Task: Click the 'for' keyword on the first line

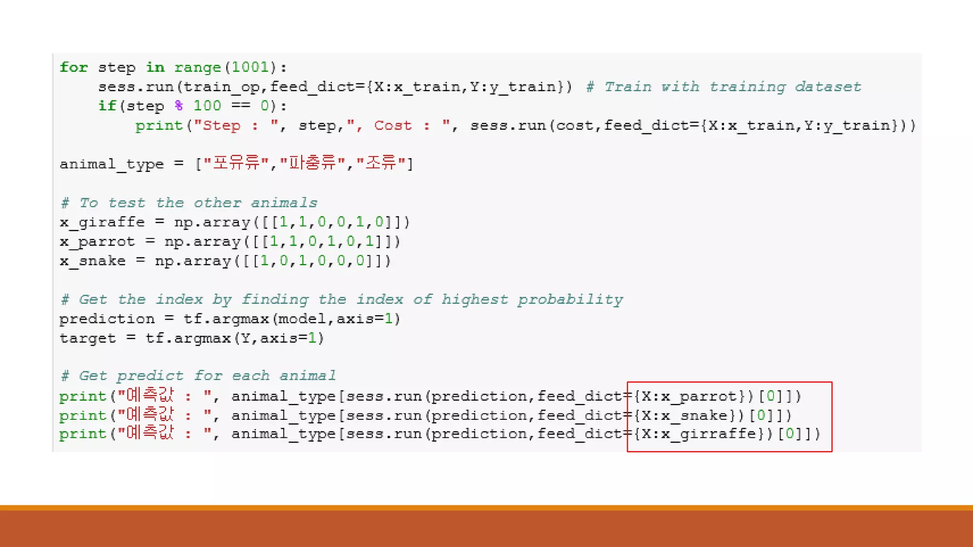Action: coord(74,67)
